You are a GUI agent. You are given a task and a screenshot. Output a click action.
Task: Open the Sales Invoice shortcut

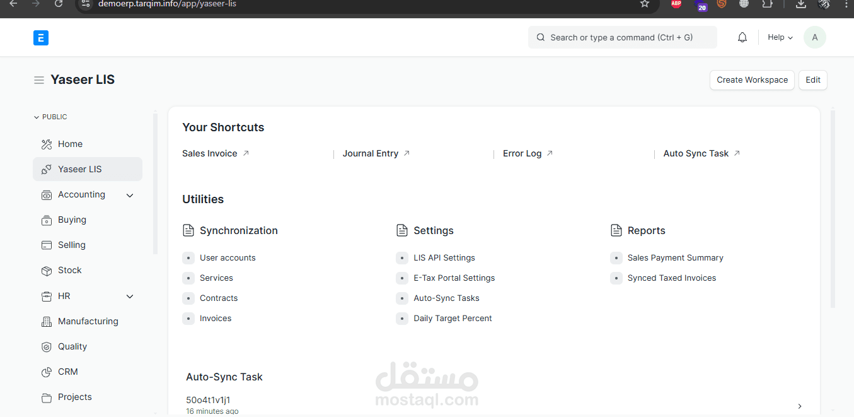coord(210,153)
